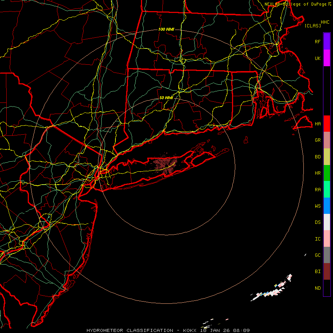Click the white DS color swatch
The height and width of the screenshot is (333, 333).
pos(327,222)
